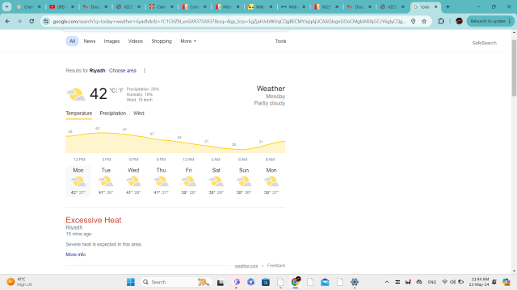Open the browser extensions puzzle icon
Screen dimensions: 517x290
pyautogui.click(x=441, y=22)
